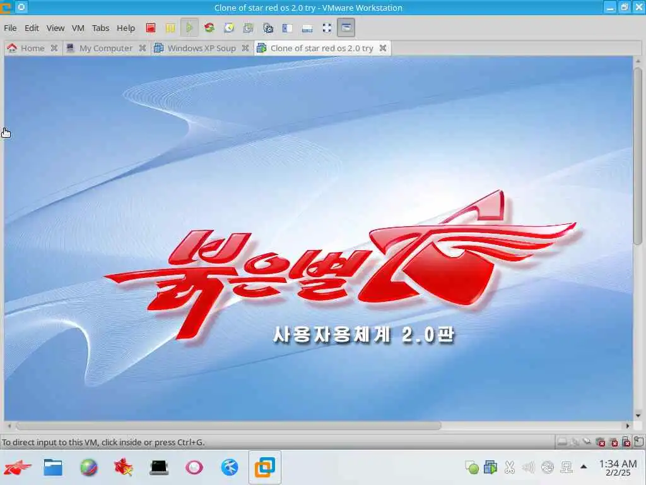Screen dimensions: 646x485
Task: Open the red star application on taskbar
Action: [124, 467]
